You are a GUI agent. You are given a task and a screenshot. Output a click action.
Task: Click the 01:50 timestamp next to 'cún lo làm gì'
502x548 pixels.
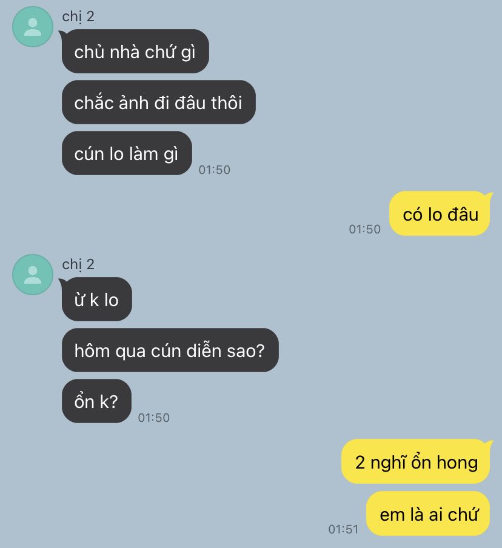[x=214, y=170]
